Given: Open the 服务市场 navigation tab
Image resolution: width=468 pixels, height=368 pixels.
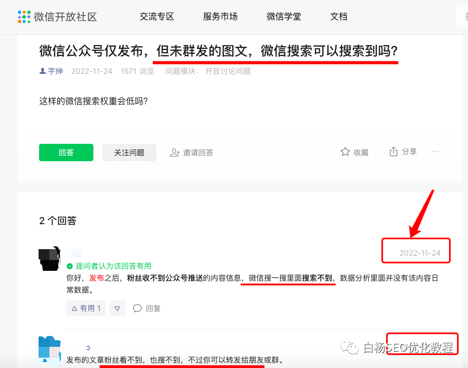Looking at the screenshot, I should (x=220, y=17).
